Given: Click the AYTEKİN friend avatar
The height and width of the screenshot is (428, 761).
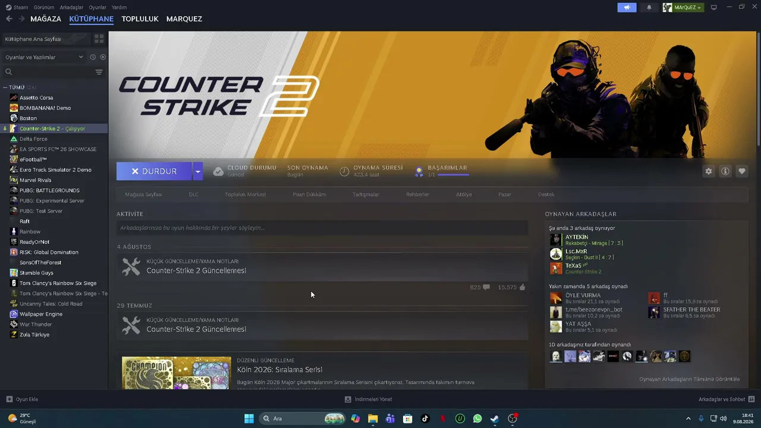Looking at the screenshot, I should coord(555,240).
